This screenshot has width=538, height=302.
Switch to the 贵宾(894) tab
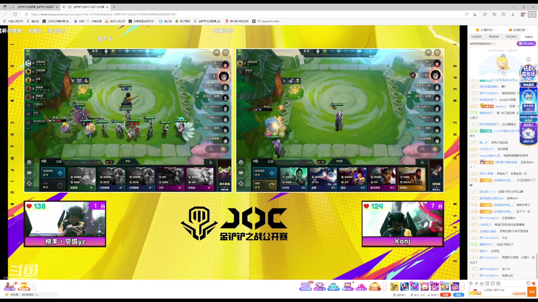(511, 37)
